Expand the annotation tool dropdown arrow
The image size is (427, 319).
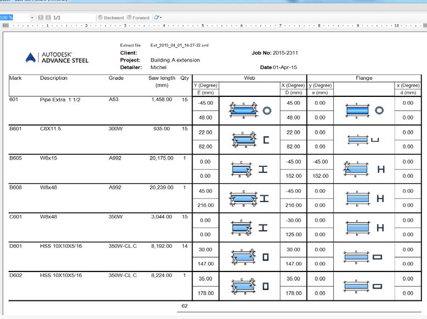161,18
